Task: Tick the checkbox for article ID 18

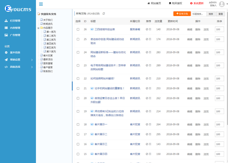Action: 78,125
